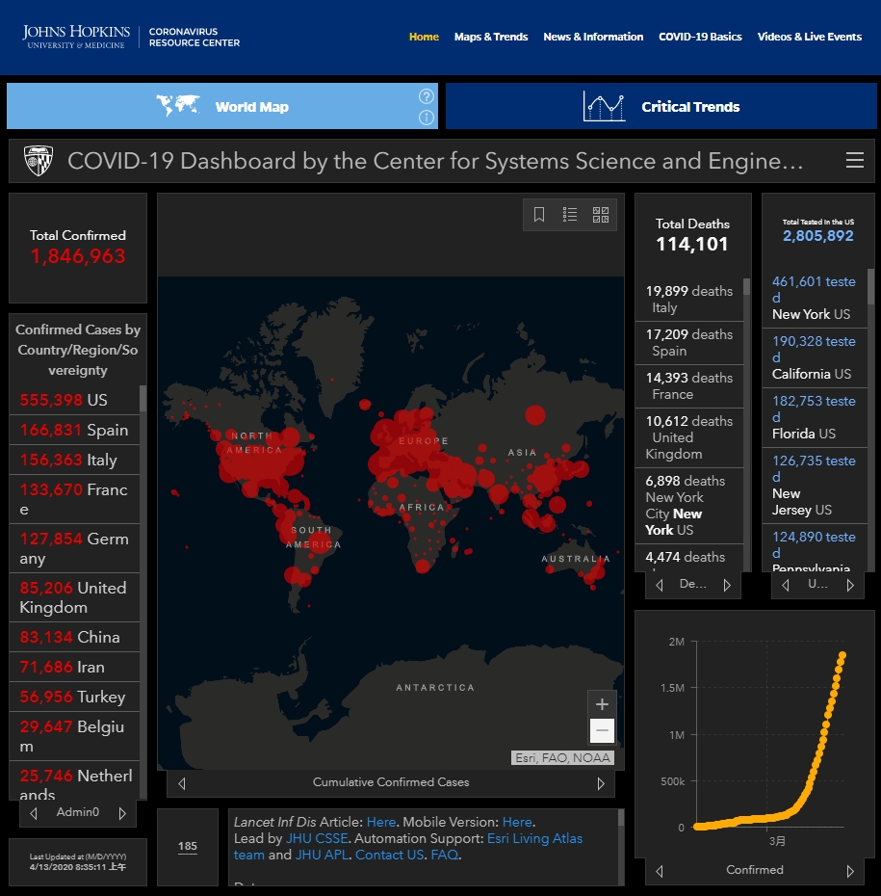Open the basemap gallery grid icon

tap(601, 215)
